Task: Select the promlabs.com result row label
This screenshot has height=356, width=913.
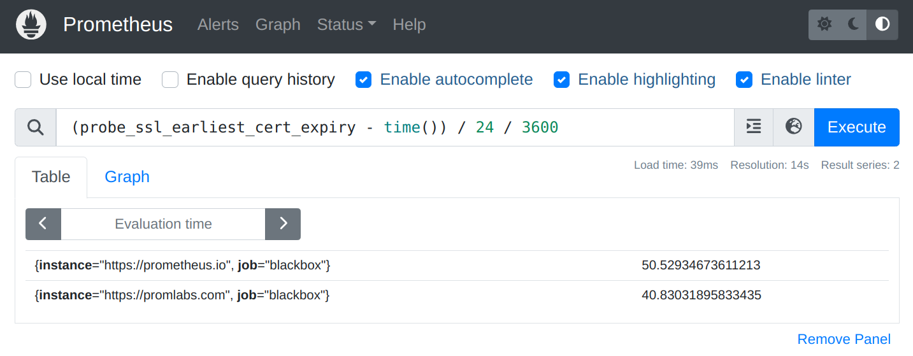Action: 182,295
